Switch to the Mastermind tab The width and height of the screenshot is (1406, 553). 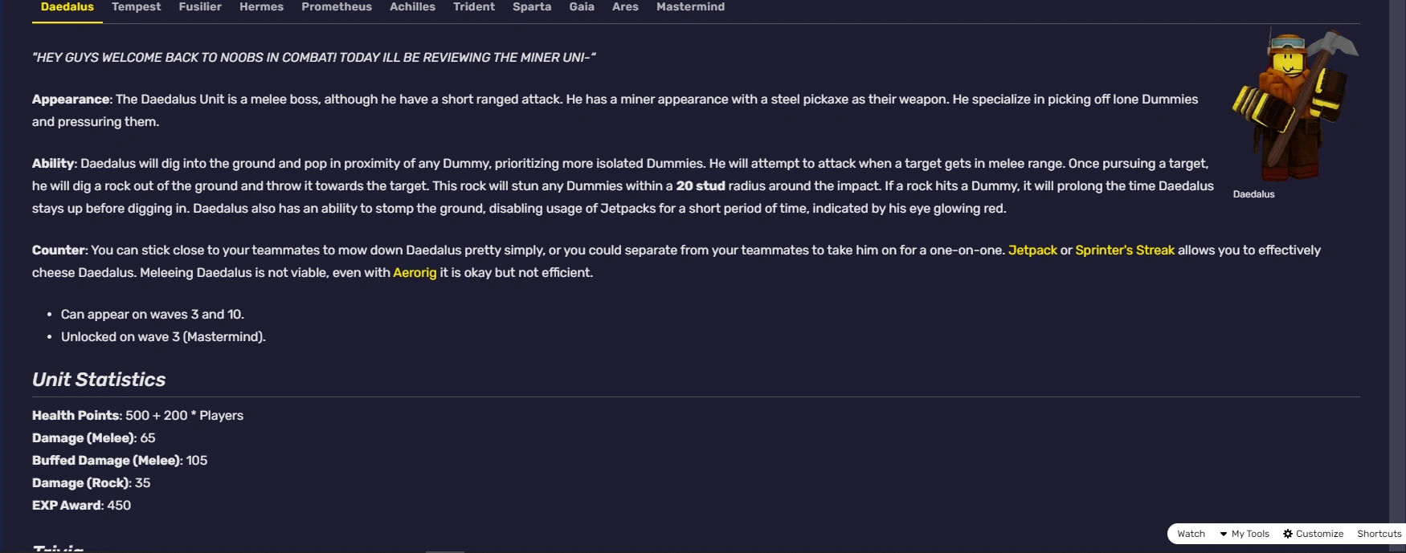tap(689, 6)
